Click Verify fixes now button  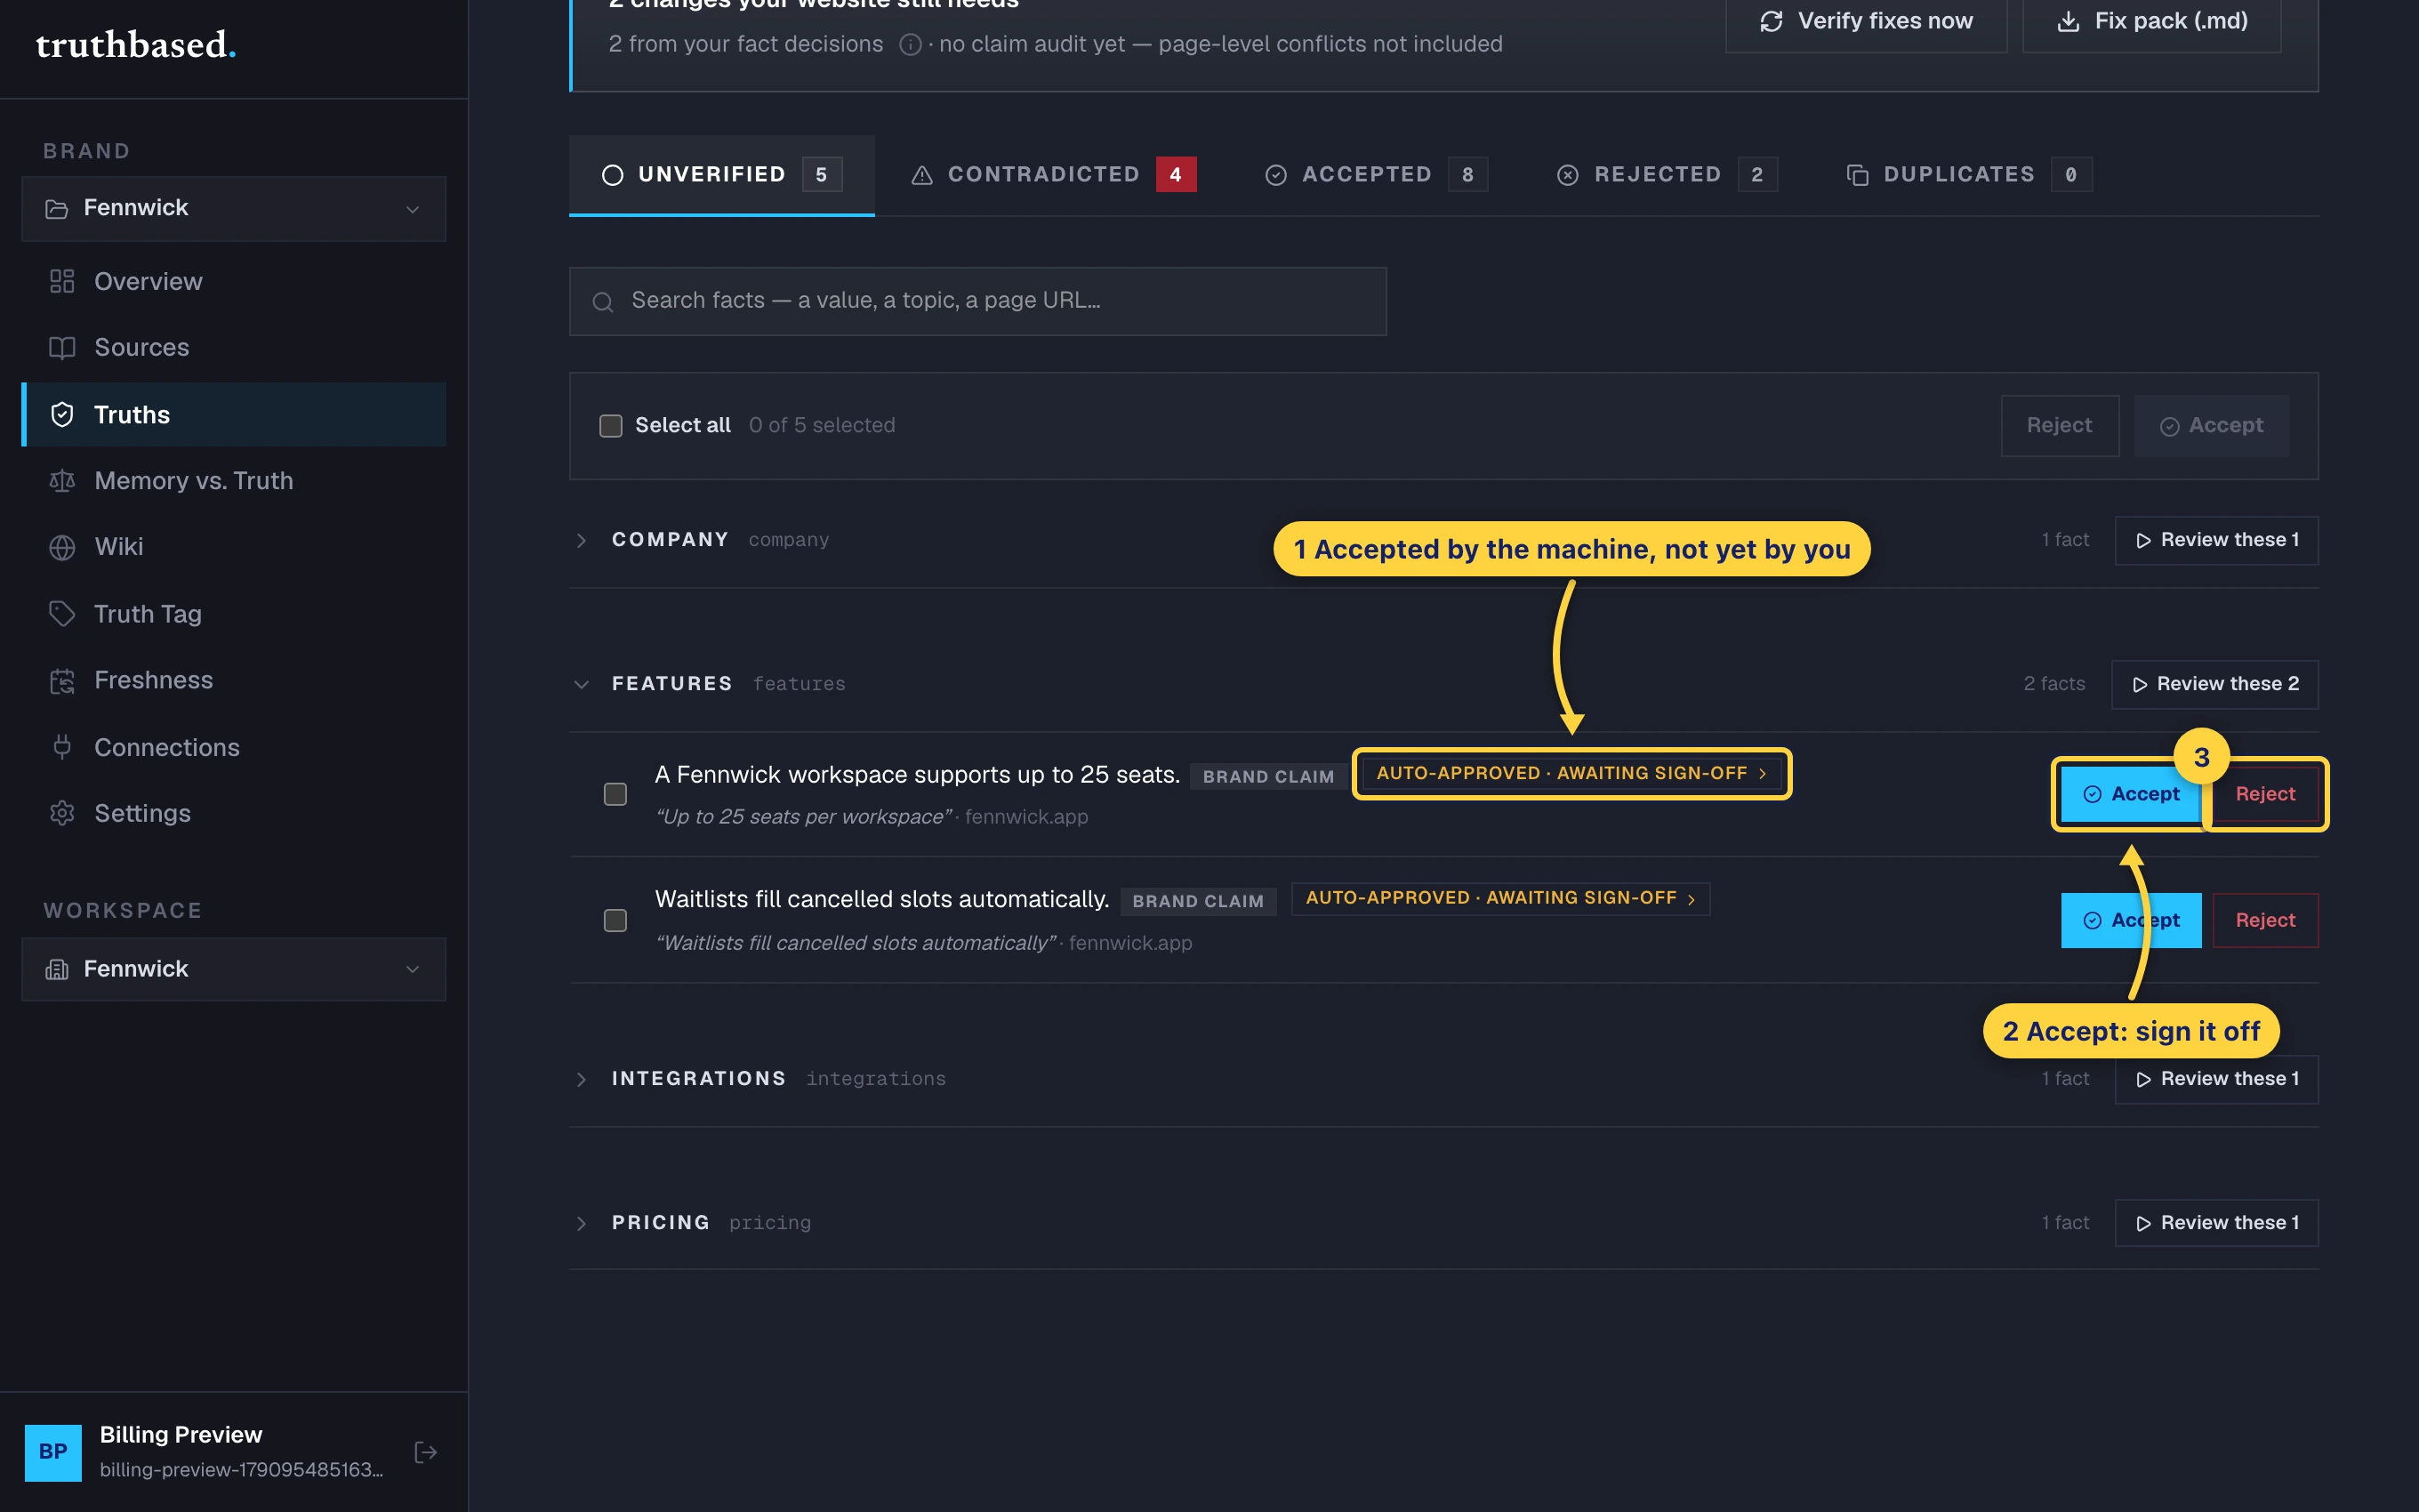coord(1866,21)
